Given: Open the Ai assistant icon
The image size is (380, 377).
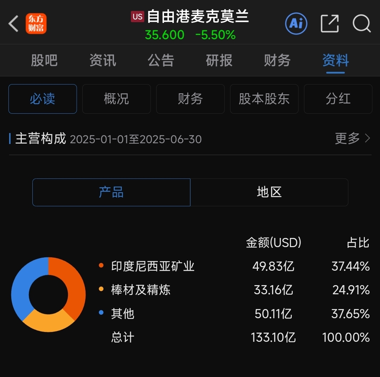Looking at the screenshot, I should [x=296, y=24].
